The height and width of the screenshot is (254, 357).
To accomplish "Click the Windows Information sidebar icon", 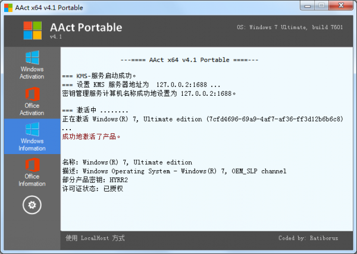I will pos(32,129).
